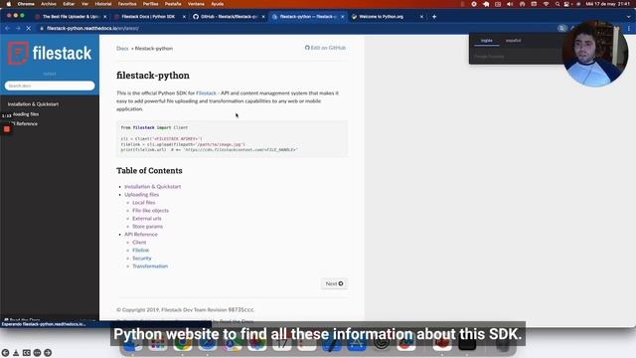Open the Pestaña menu
636x358 pixels.
(173, 4)
